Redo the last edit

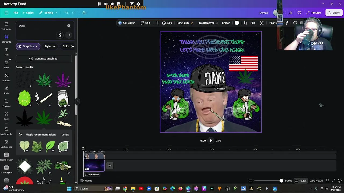[74, 13]
